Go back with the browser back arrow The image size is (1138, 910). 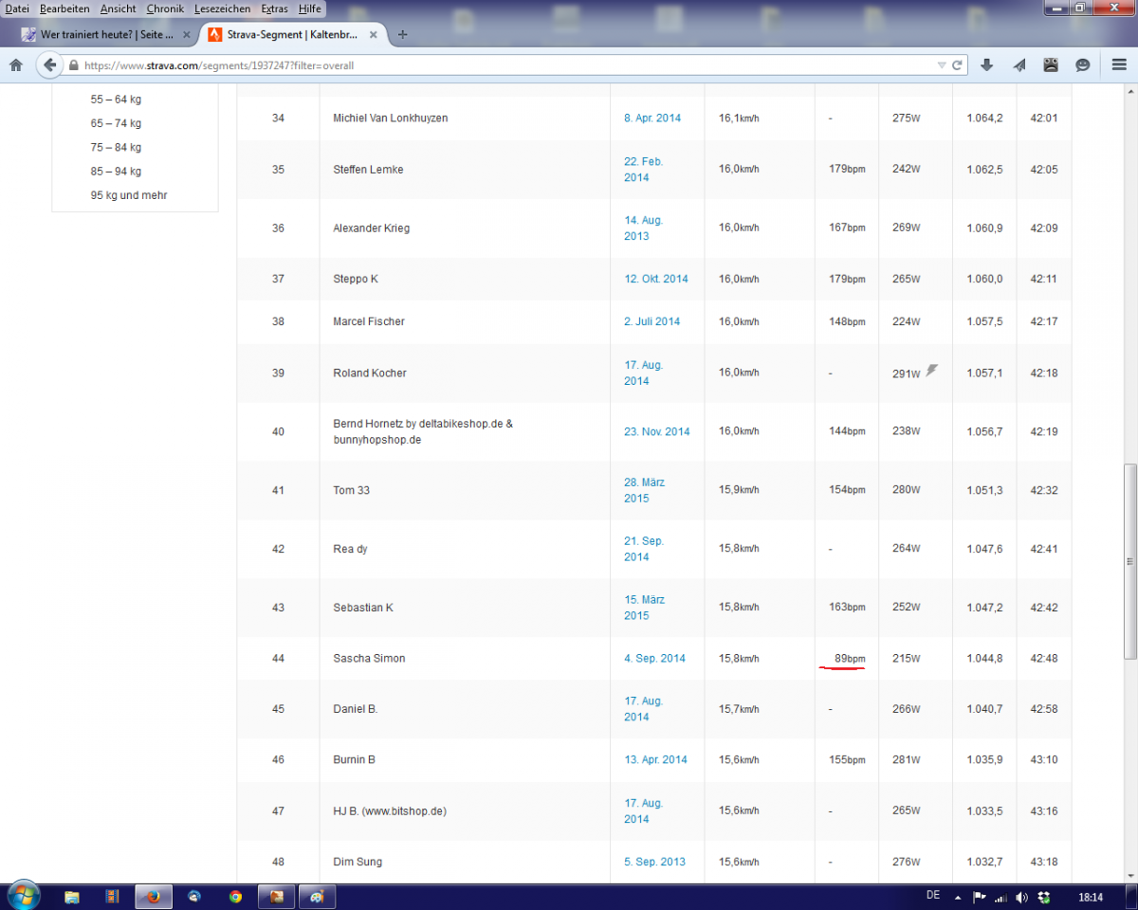click(49, 65)
